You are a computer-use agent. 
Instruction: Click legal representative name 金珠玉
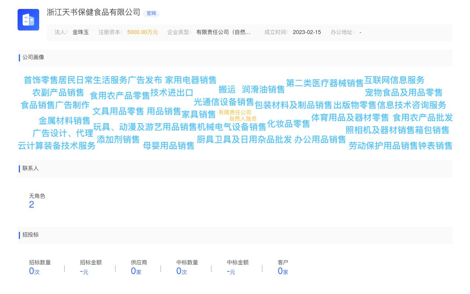click(x=81, y=32)
